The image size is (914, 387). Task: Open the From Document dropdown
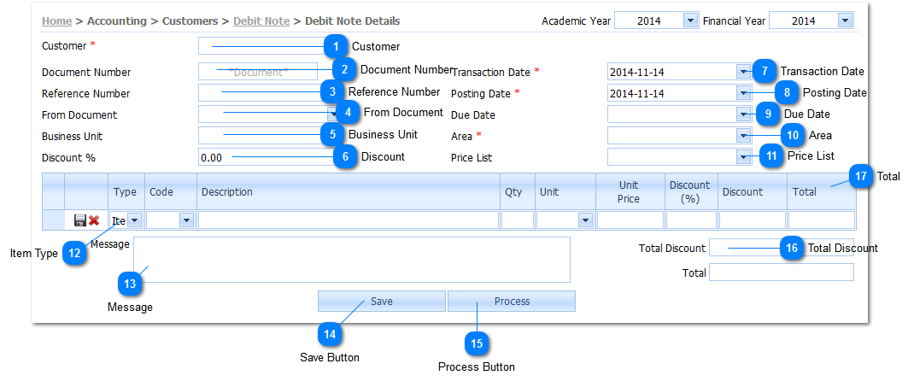coord(332,114)
